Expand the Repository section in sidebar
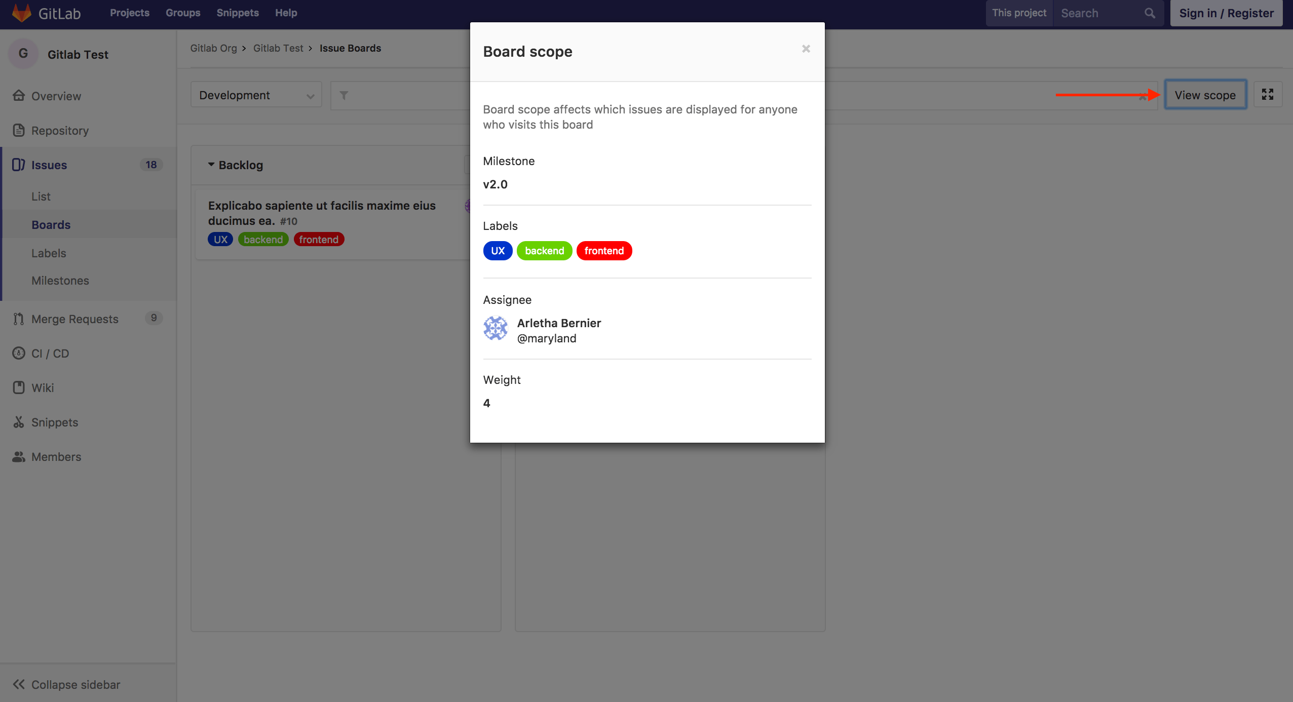 tap(60, 130)
